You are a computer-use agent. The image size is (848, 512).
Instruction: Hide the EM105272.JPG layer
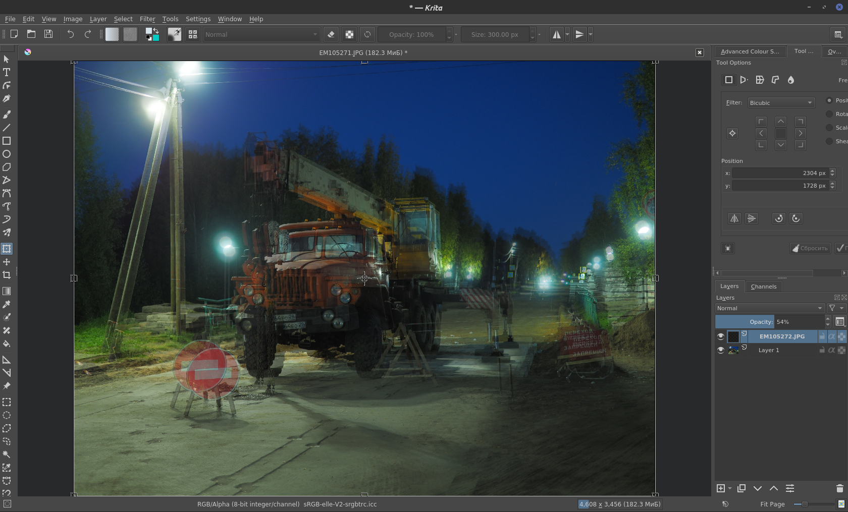click(721, 336)
